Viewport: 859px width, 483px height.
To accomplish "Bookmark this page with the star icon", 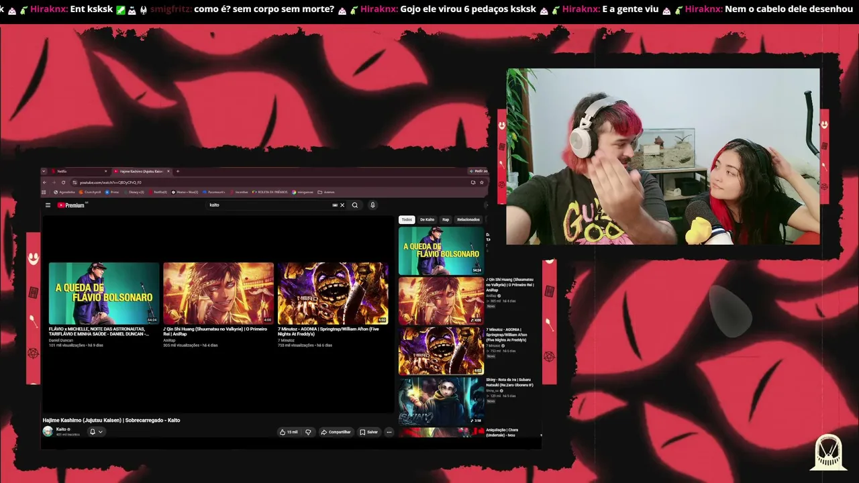I will pos(481,182).
